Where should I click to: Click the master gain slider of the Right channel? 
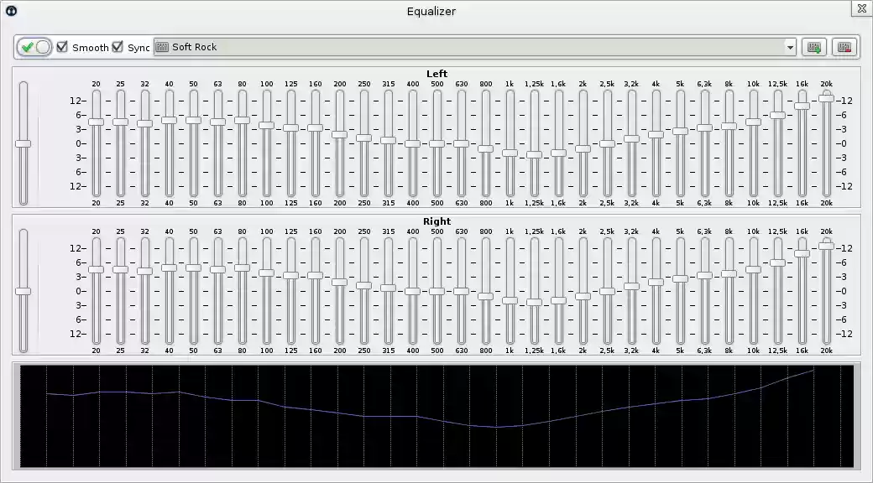pyautogui.click(x=24, y=292)
